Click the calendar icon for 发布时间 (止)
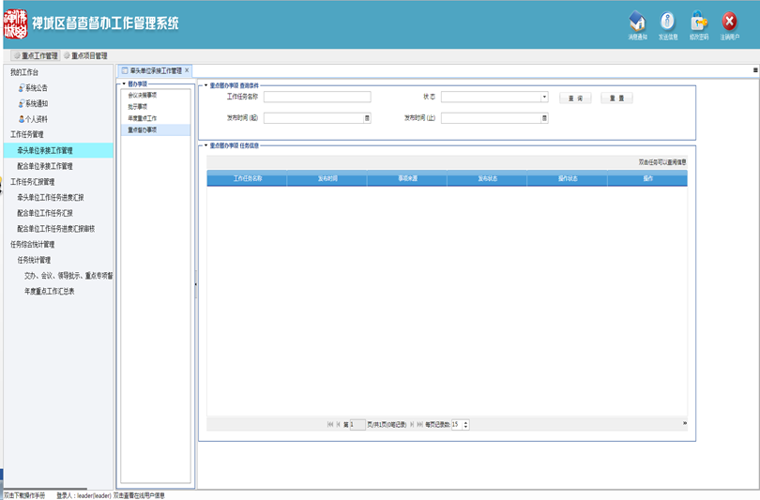Screen dimensions: 760x500 point(544,118)
